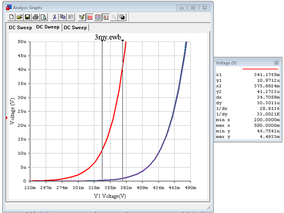Select the right cursor handle on graph
Image resolution: width=284 pixels, height=213 pixels.
coord(122,41)
